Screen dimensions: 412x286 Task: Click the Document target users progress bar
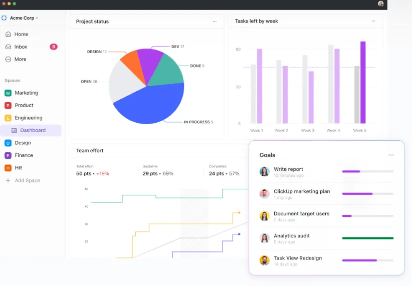pos(368,216)
